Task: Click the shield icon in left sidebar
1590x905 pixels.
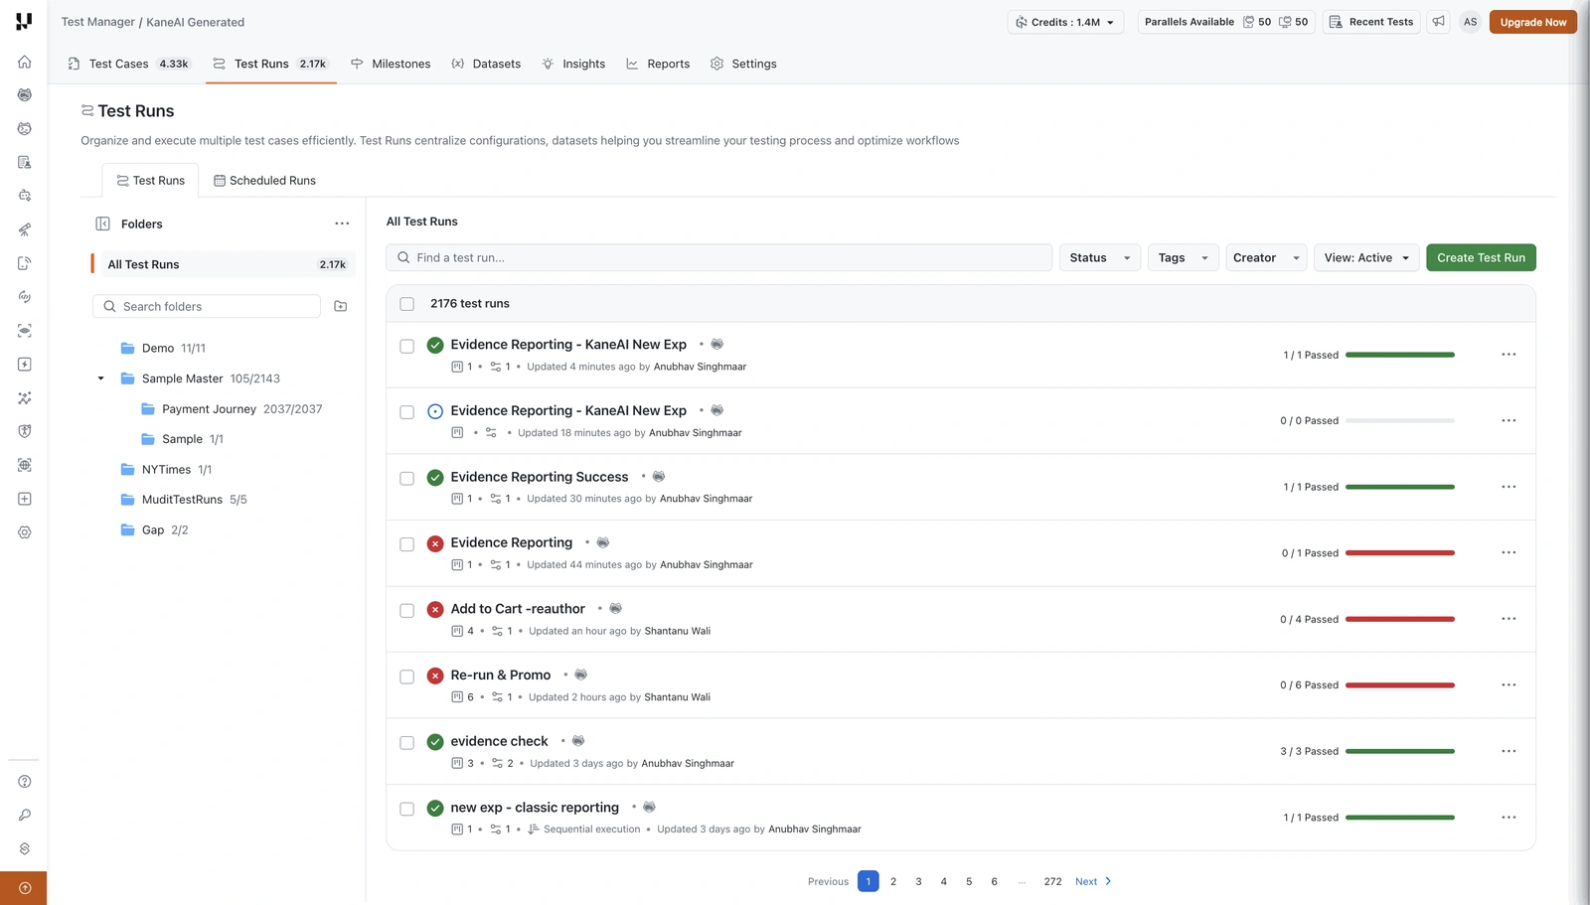Action: [25, 431]
